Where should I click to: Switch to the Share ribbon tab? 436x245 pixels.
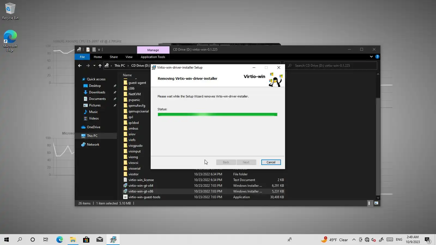[x=114, y=57]
